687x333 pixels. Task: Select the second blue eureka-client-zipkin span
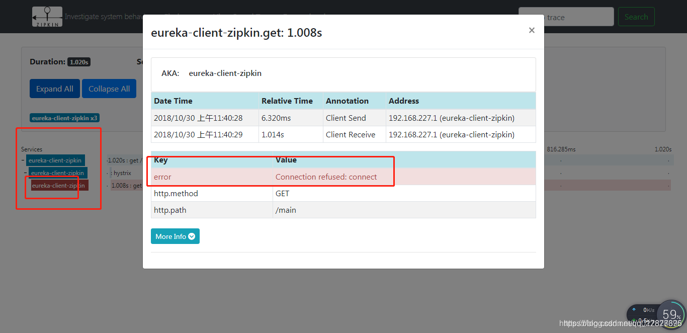[58, 173]
